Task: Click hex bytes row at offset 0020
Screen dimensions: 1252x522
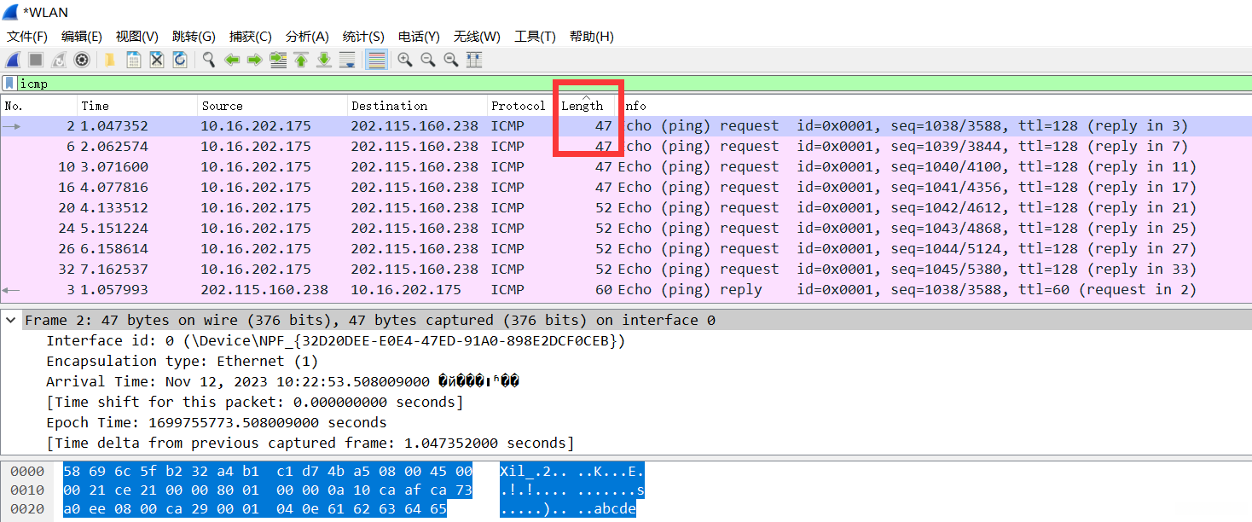Action: [x=255, y=511]
